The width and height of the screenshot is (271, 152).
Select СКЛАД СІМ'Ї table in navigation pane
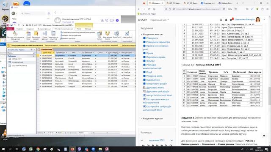click(17, 59)
